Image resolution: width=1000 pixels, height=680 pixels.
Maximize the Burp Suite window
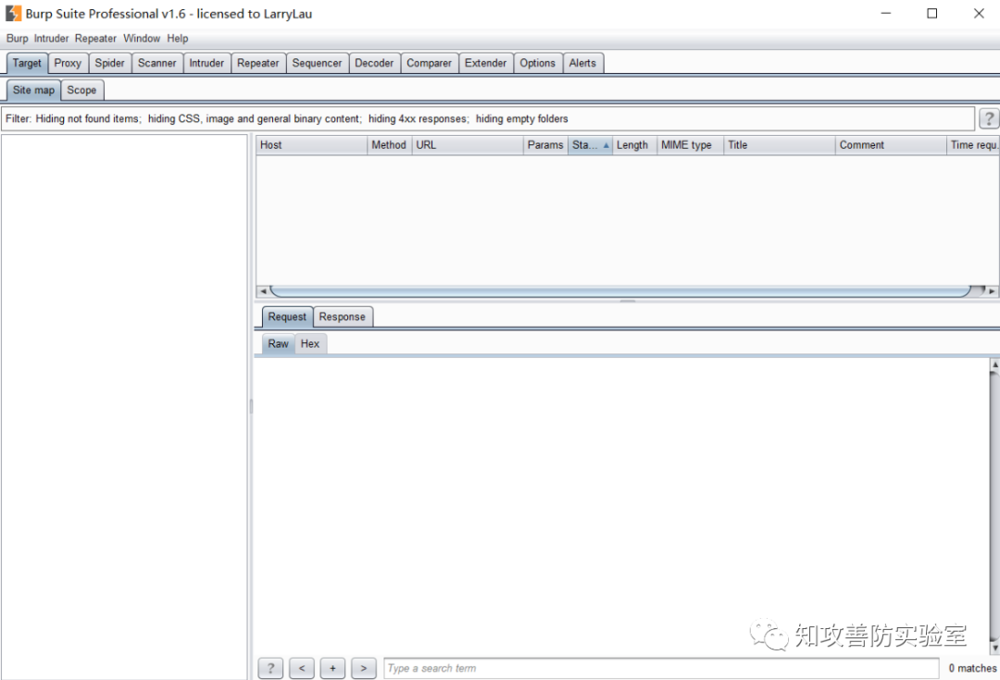[931, 13]
